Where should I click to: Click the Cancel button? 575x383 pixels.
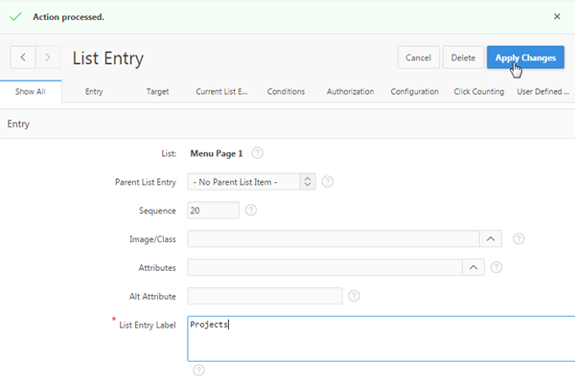click(419, 57)
